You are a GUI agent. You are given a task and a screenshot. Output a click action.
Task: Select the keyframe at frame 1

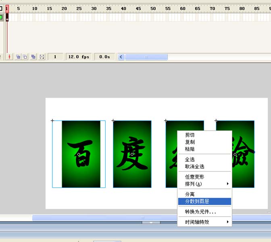[7, 17]
